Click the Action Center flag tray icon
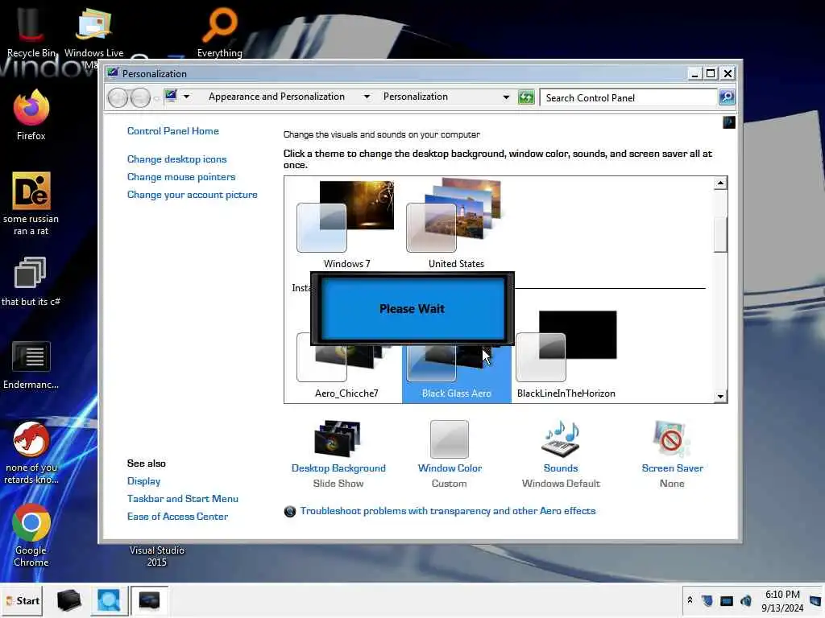 coord(707,600)
